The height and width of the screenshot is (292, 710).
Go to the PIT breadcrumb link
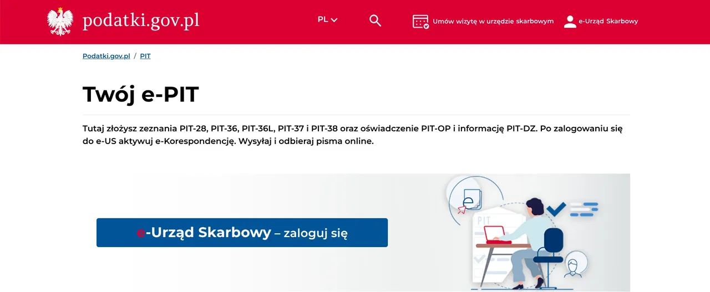[x=145, y=56]
